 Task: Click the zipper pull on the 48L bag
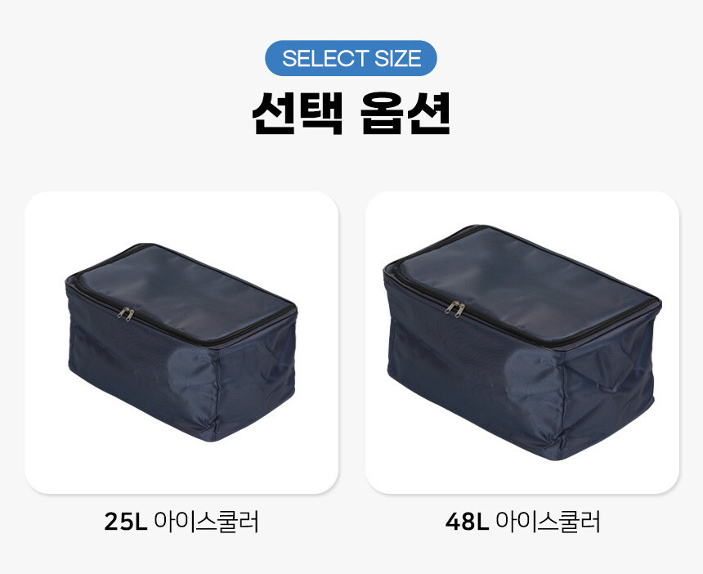click(455, 308)
